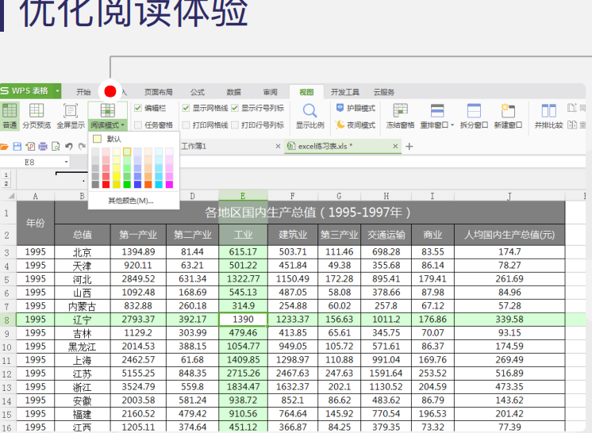Screen dimensions: 592x433
Task: Click the undo arrow icon
Action: click(x=69, y=147)
